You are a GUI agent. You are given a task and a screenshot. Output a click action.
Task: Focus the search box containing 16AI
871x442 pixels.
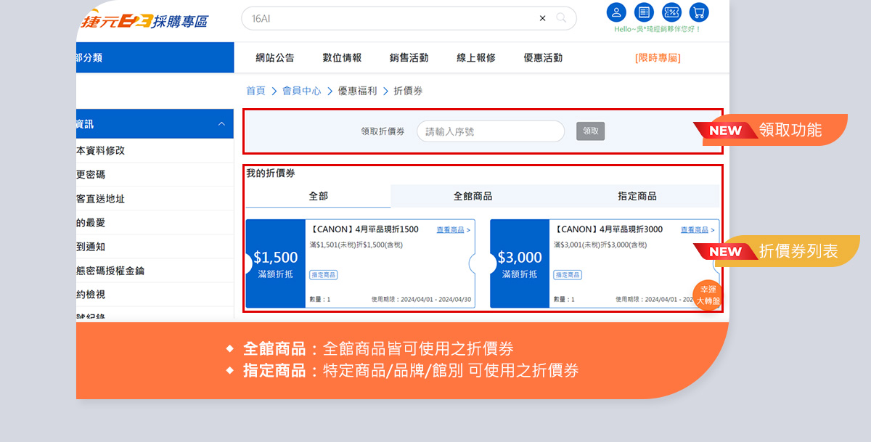[x=409, y=18]
